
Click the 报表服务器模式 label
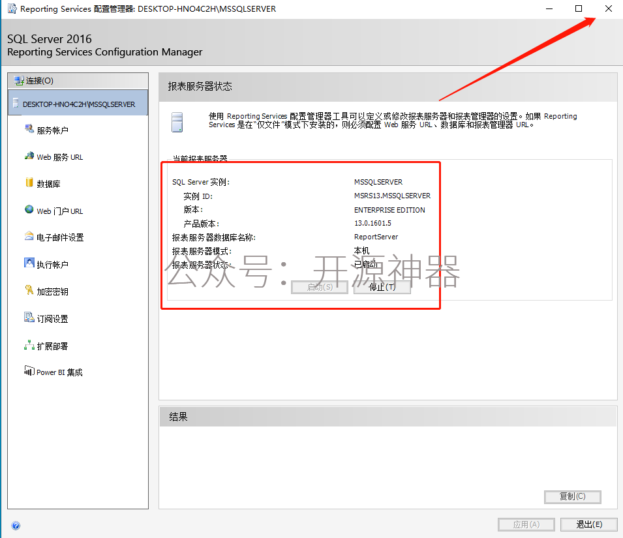click(202, 251)
